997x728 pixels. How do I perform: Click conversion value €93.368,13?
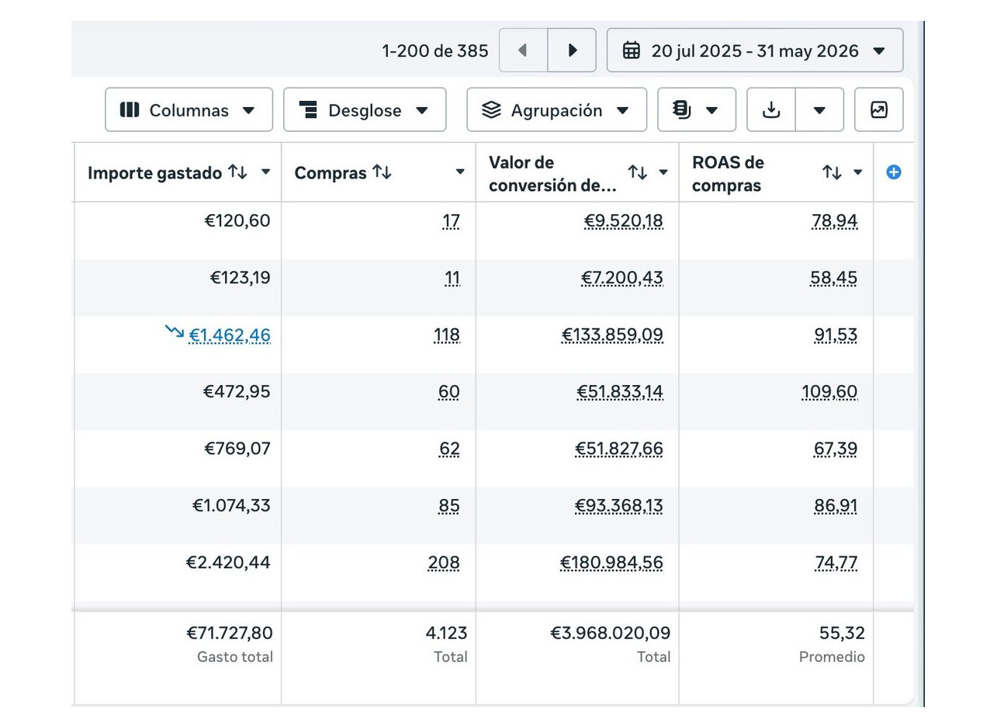[x=619, y=506]
